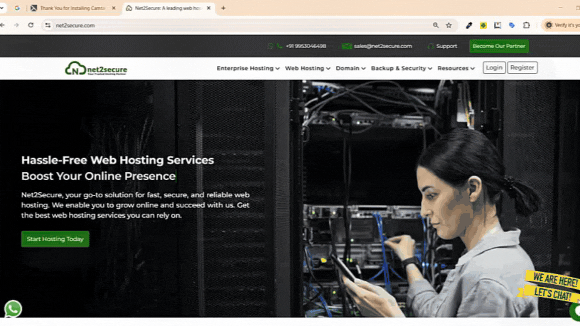Open the Login page
The image size is (580, 326).
point(494,67)
